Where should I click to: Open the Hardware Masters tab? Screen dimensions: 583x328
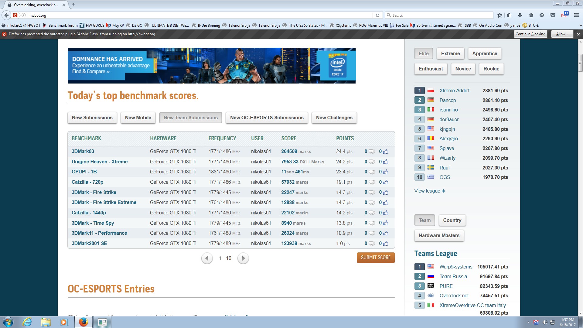[439, 236]
